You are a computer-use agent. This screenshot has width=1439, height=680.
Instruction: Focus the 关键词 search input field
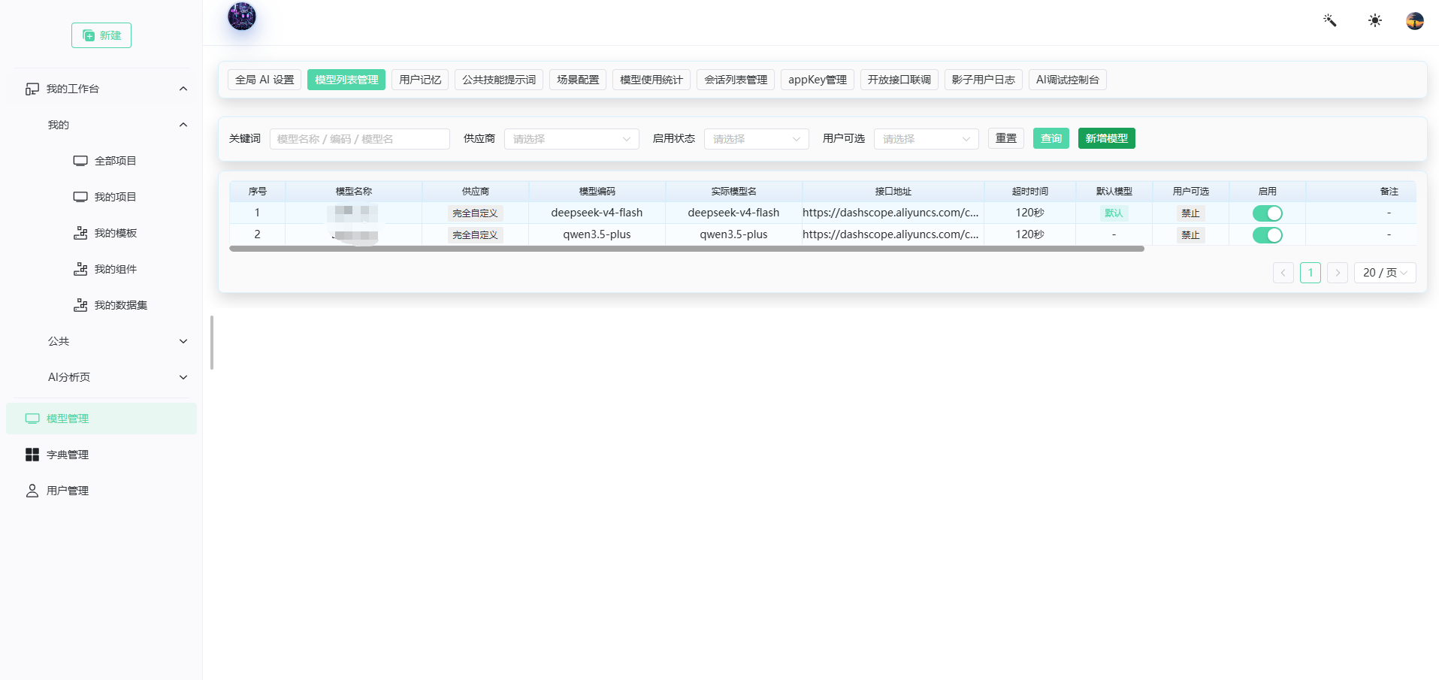click(x=360, y=139)
